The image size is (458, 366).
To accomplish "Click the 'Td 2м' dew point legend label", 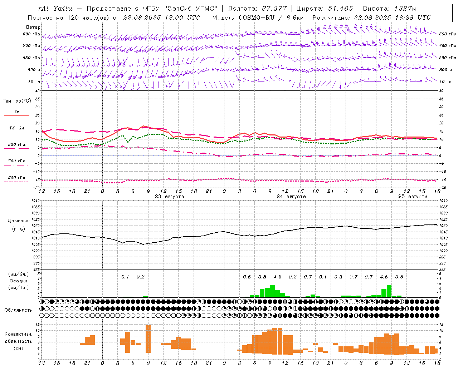I will tap(17, 128).
